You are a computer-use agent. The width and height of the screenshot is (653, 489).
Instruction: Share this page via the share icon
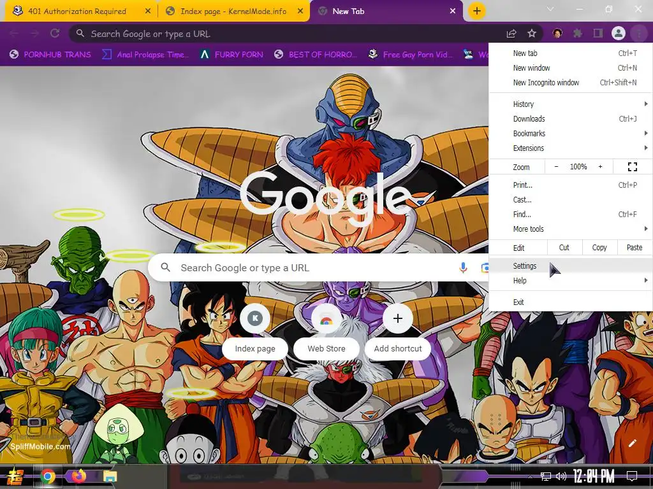511,34
